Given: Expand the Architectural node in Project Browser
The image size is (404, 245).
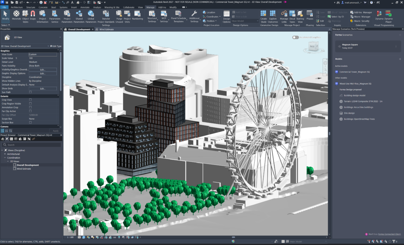Looking at the screenshot, I should click(5, 154).
